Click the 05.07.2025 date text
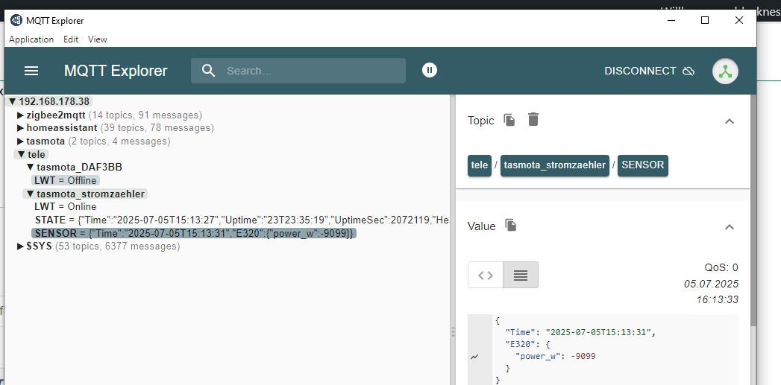Viewport: 781px width, 385px height. pyautogui.click(x=712, y=284)
